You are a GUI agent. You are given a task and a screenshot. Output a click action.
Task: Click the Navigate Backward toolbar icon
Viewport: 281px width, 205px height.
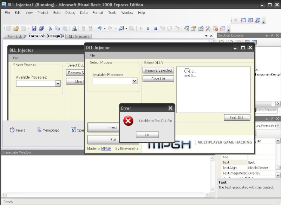click(x=121, y=28)
